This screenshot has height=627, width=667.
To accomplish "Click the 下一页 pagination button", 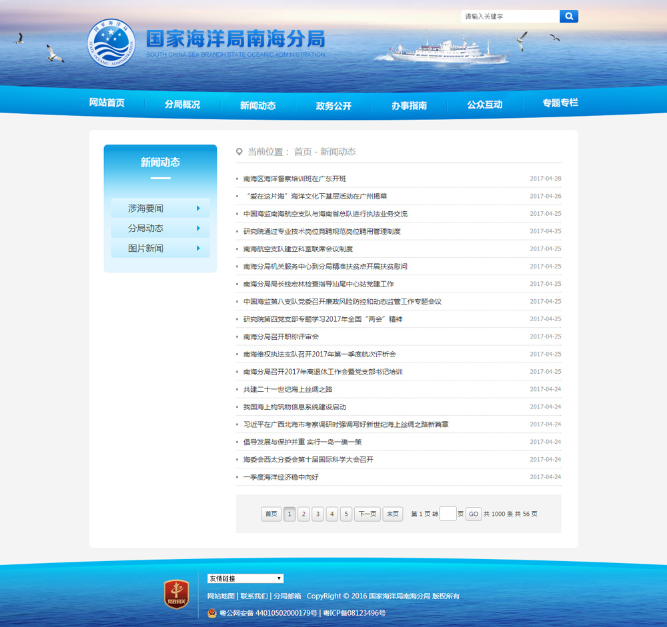I will [x=367, y=514].
